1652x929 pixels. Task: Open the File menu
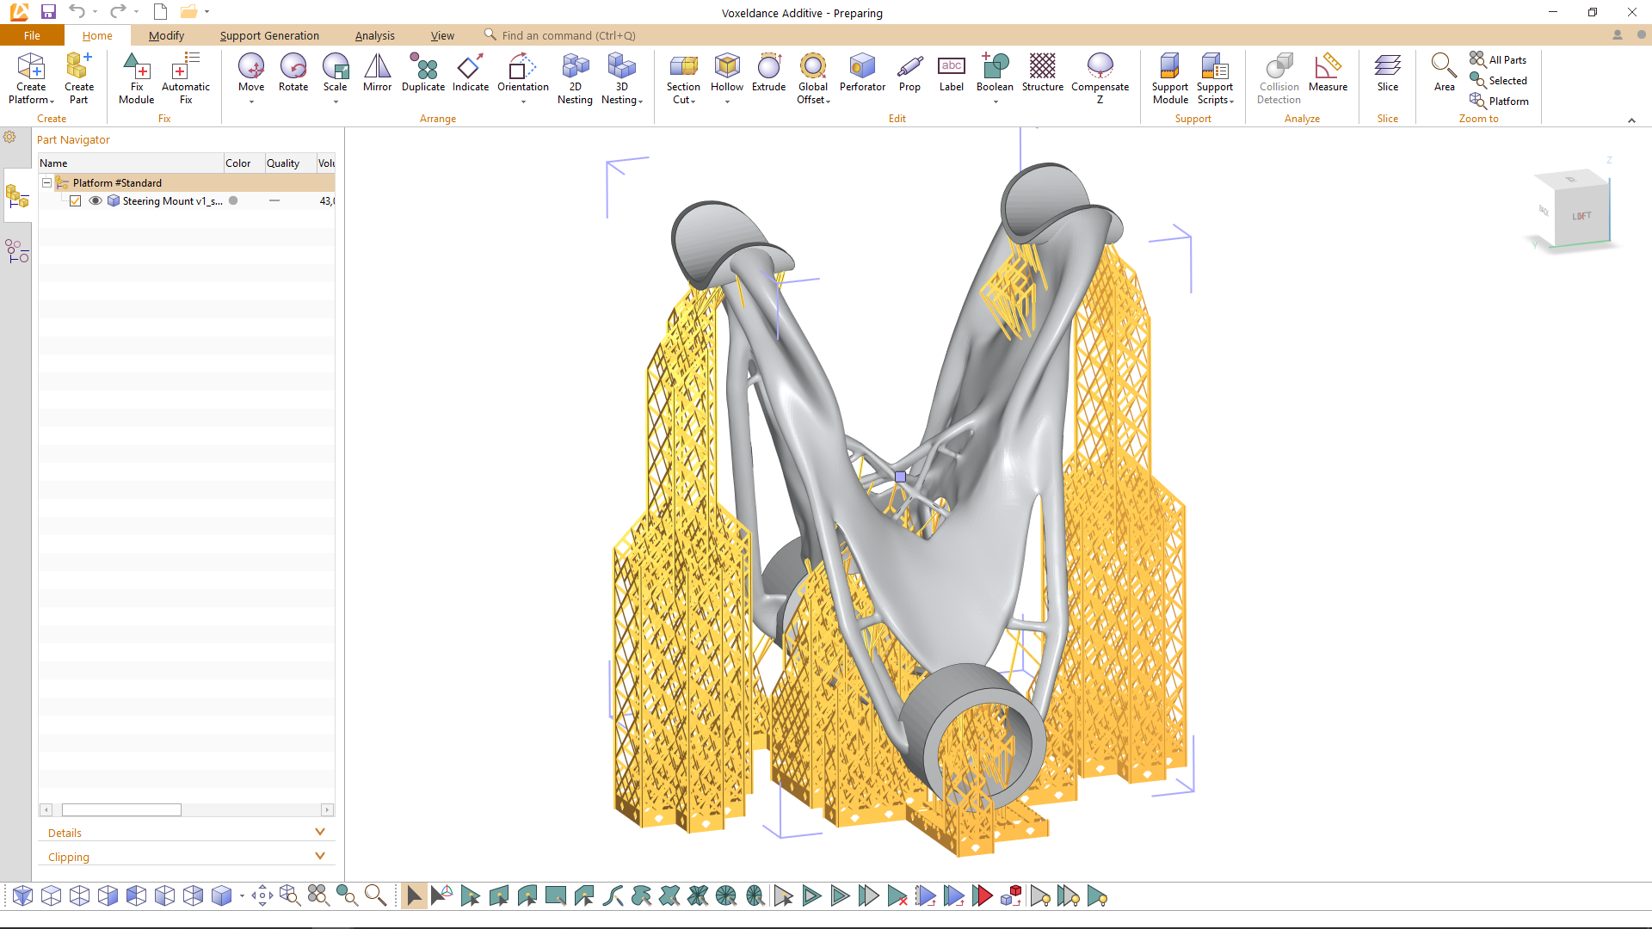32,35
